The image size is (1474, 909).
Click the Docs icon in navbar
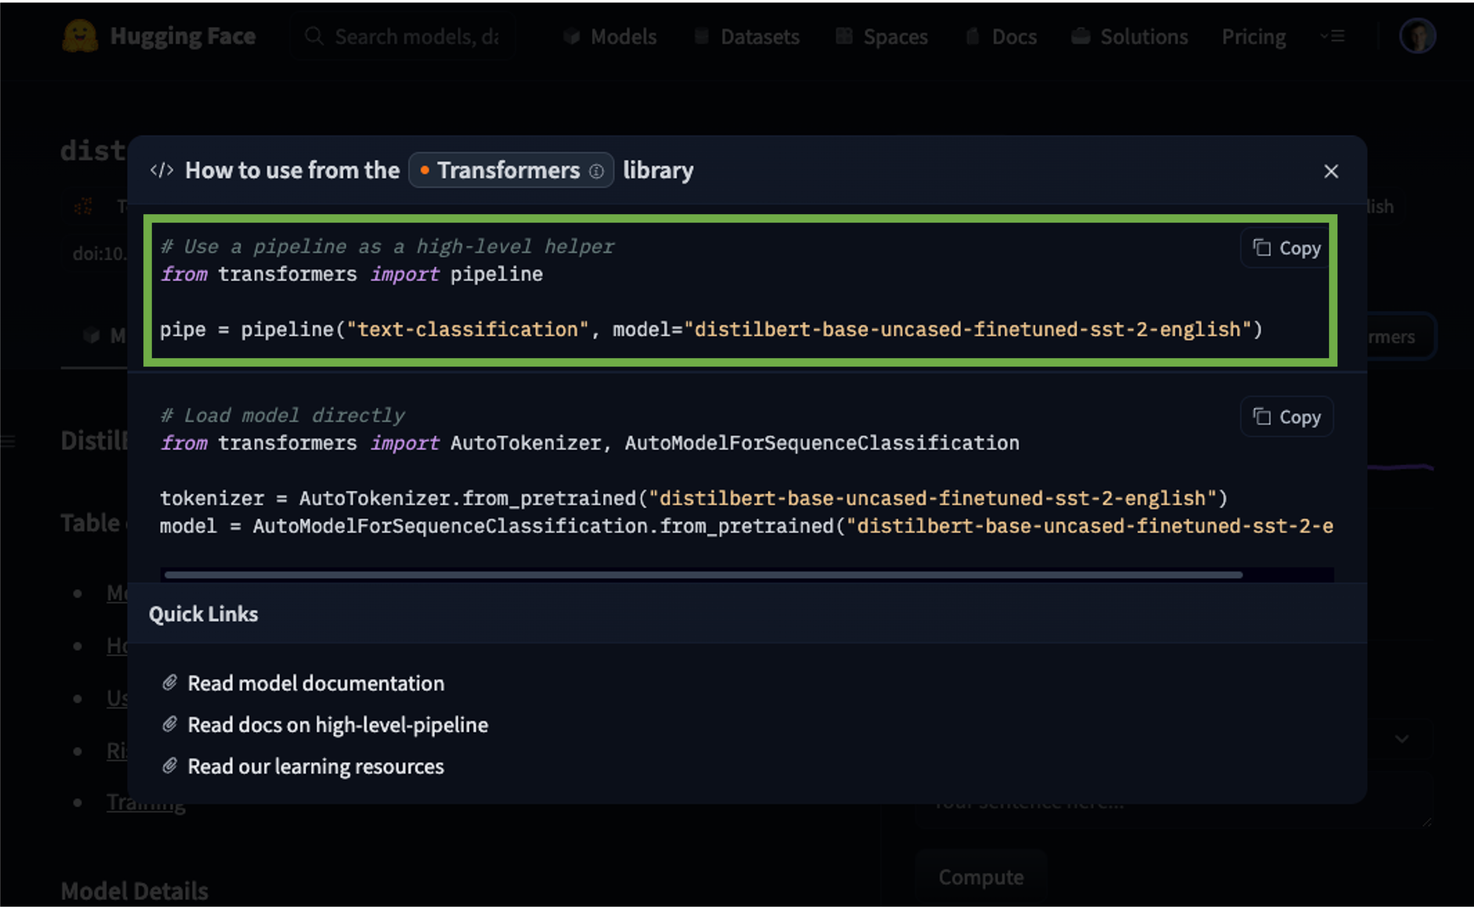pos(972,36)
